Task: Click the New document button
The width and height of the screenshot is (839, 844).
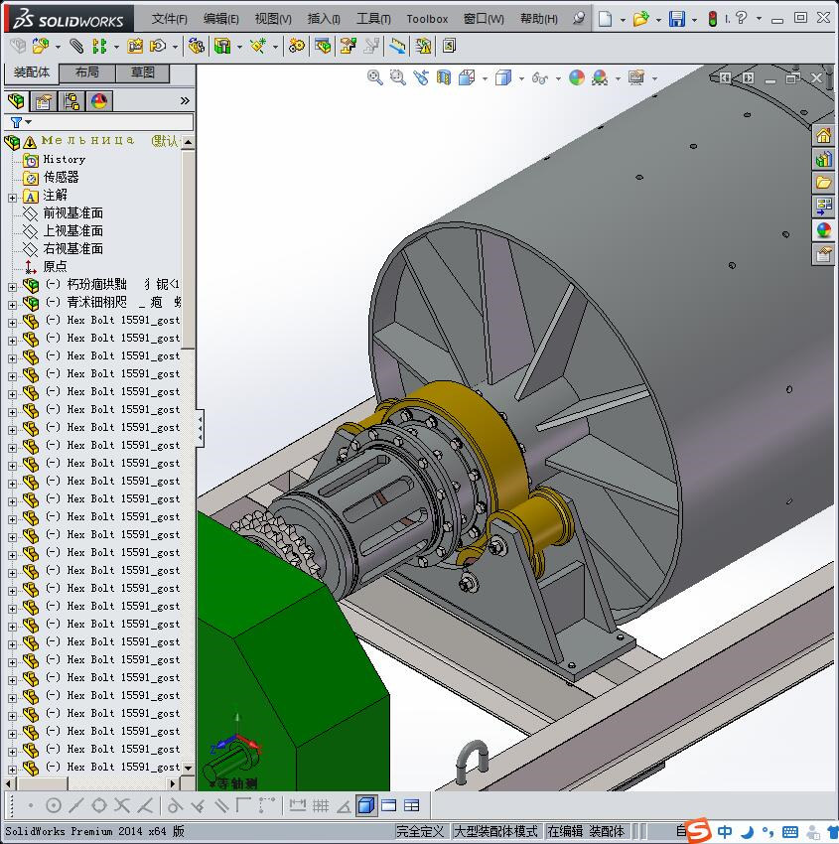Action: [x=606, y=19]
